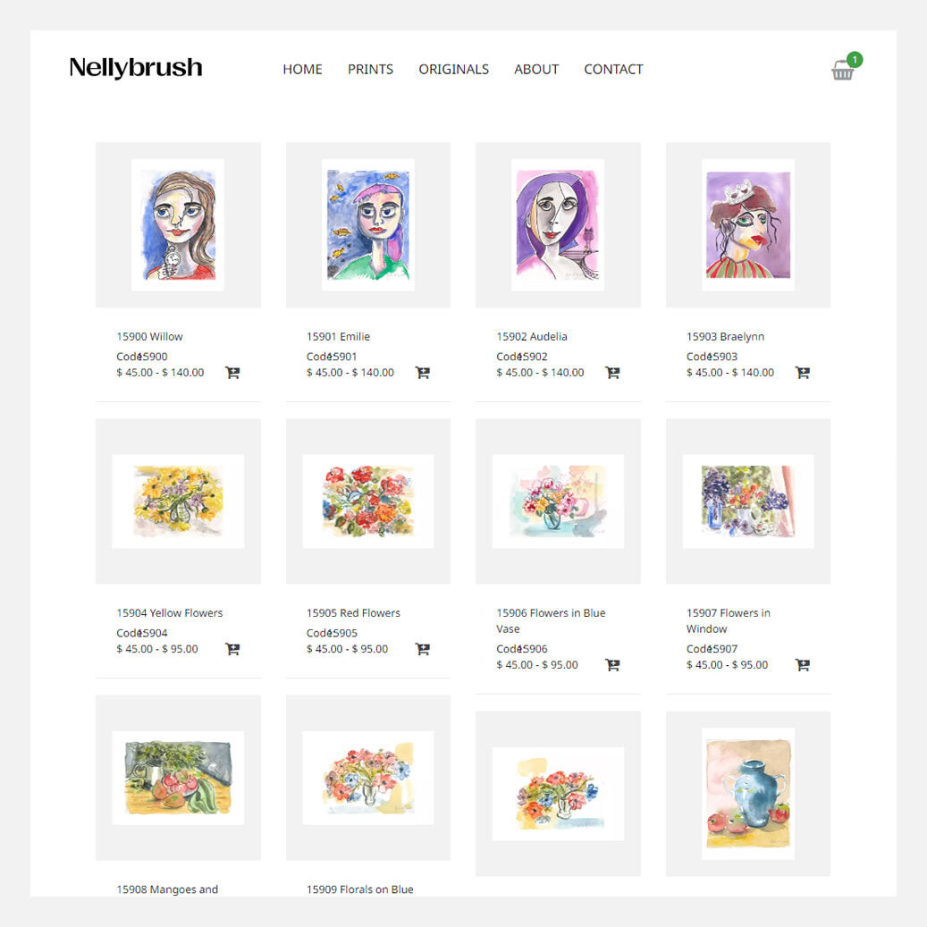Add 15901 Emilie to cart
This screenshot has width=927, height=927.
tap(423, 373)
